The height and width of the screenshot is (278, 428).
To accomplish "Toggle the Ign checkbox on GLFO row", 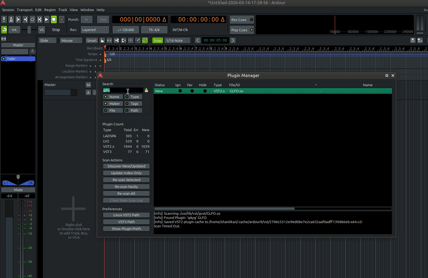I will [x=180, y=91].
